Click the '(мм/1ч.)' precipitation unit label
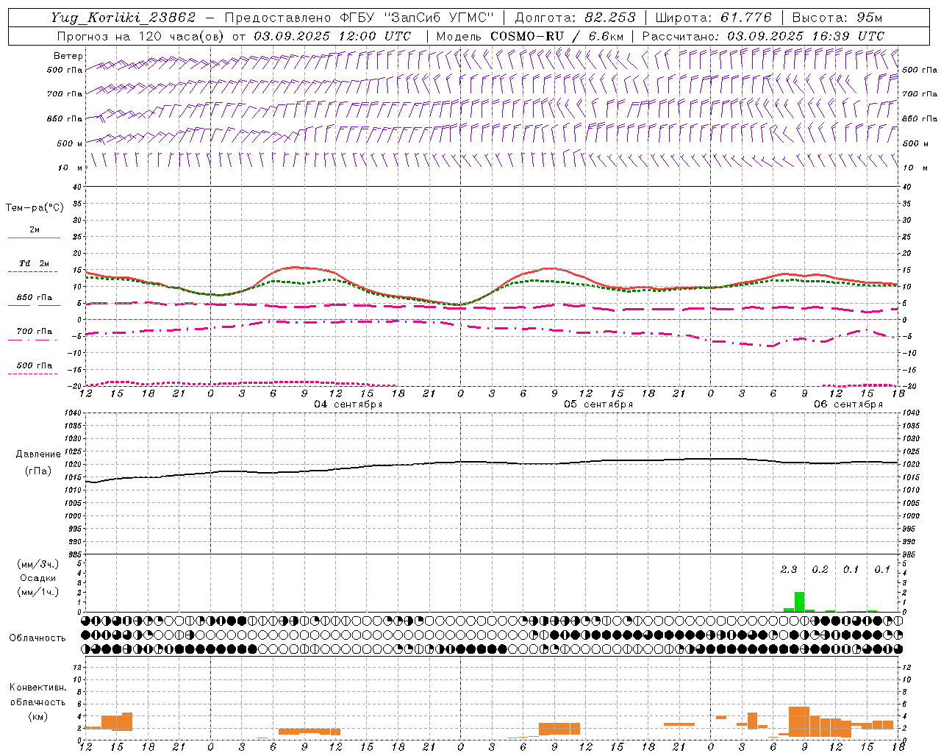 point(38,592)
